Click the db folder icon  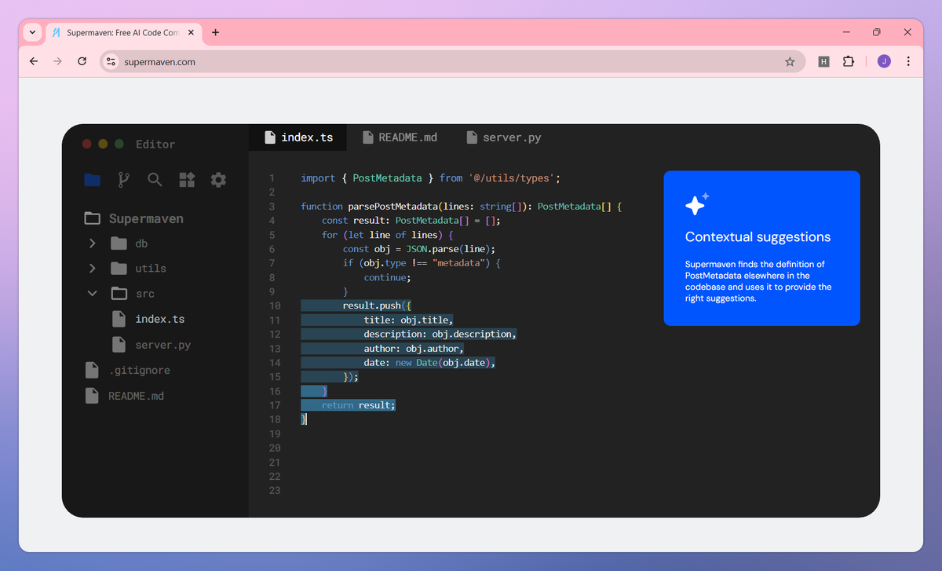point(119,243)
